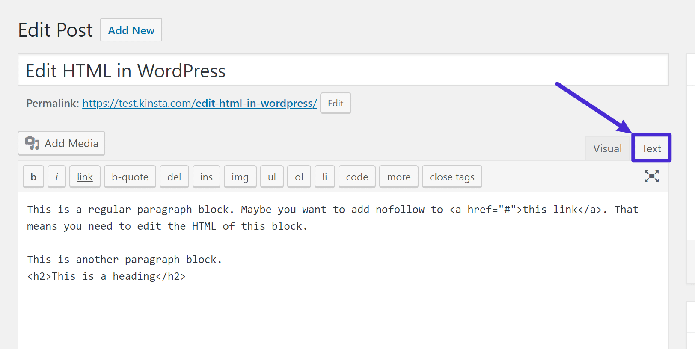Close open HTML tags

click(452, 176)
